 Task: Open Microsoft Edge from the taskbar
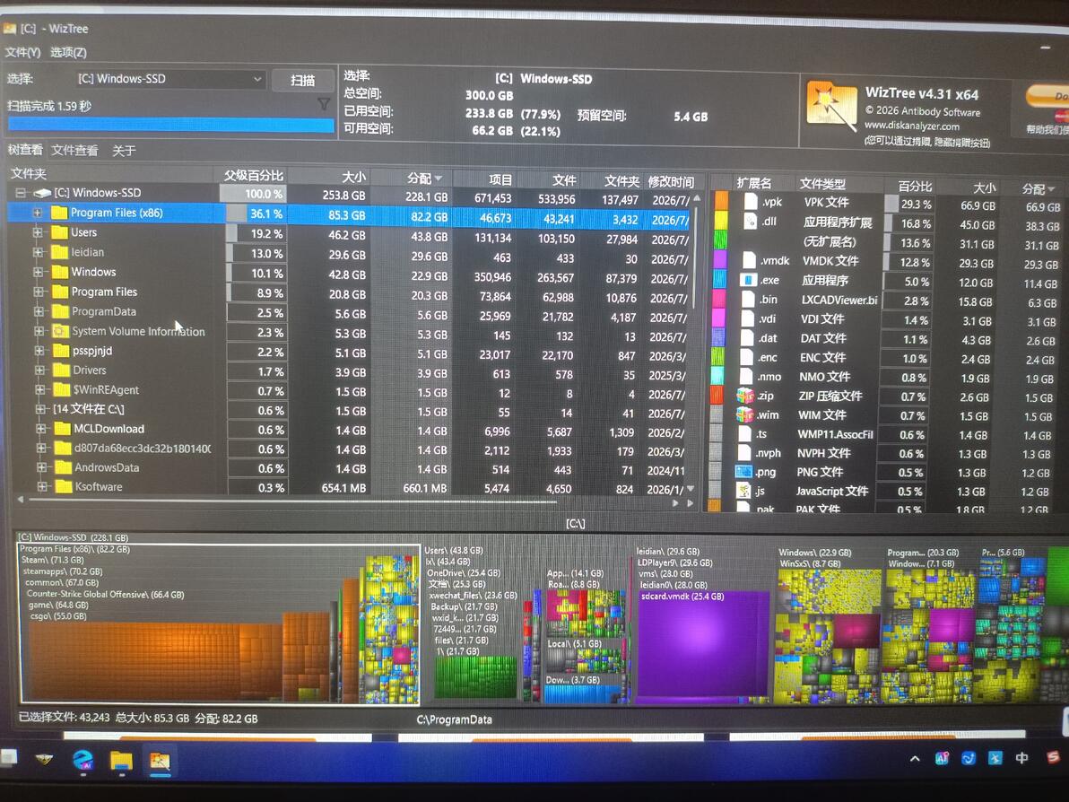[83, 760]
